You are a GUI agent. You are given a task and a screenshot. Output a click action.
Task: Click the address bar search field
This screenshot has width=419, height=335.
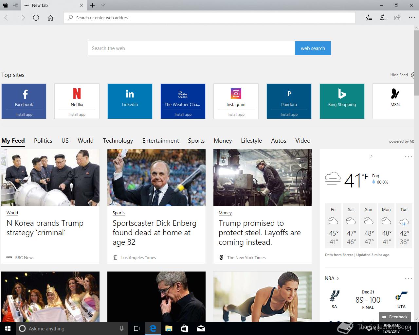[x=209, y=18]
